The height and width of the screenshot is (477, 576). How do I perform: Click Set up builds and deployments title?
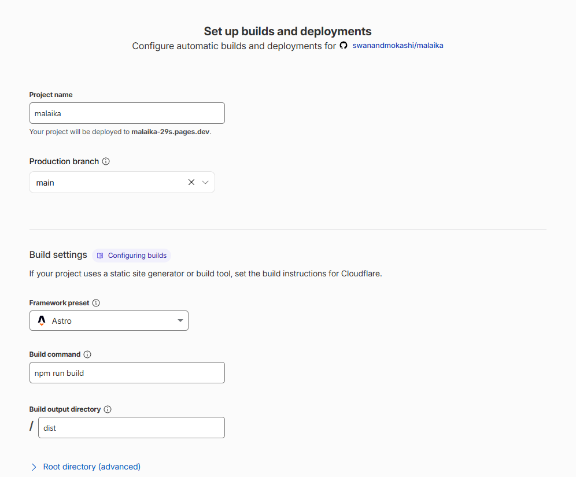(287, 31)
